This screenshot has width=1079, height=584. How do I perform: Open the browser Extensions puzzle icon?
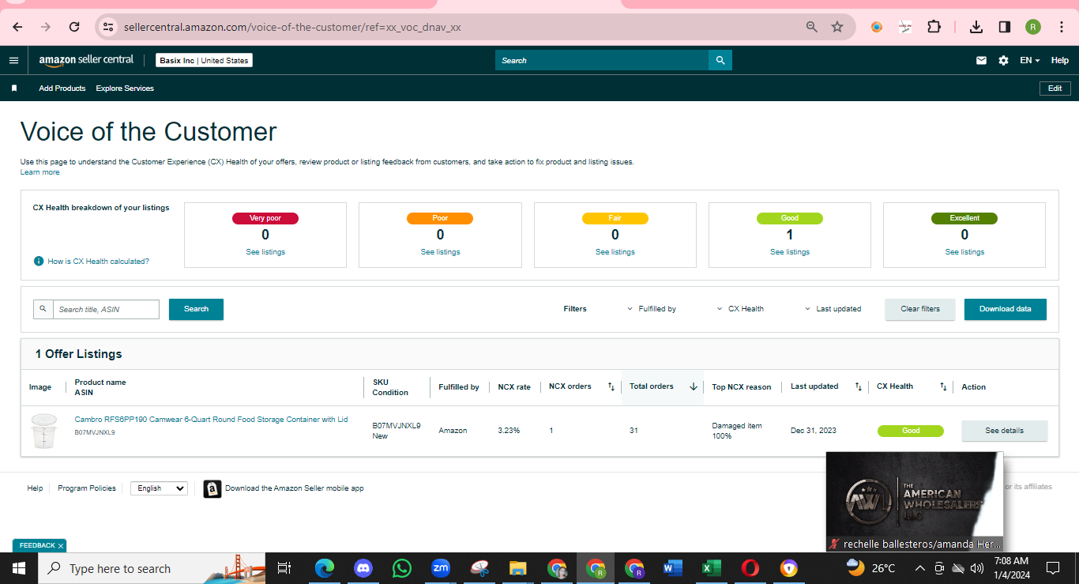[x=934, y=27]
